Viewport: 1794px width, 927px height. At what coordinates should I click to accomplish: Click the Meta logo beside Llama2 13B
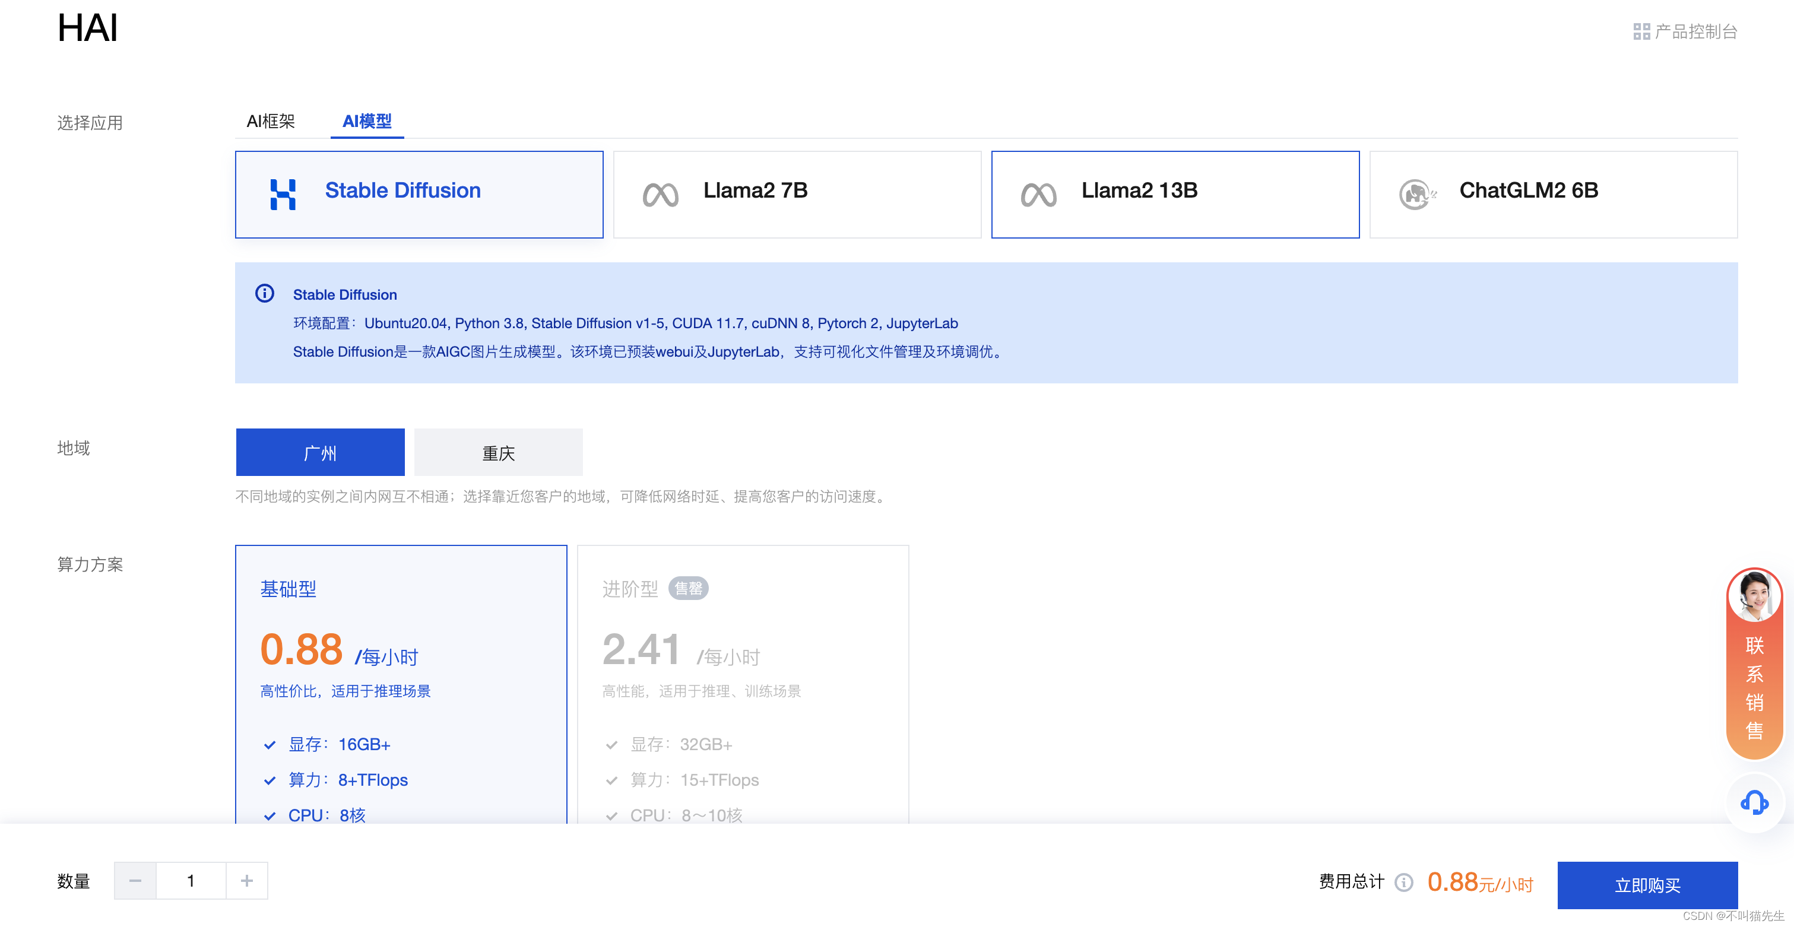tap(1038, 195)
